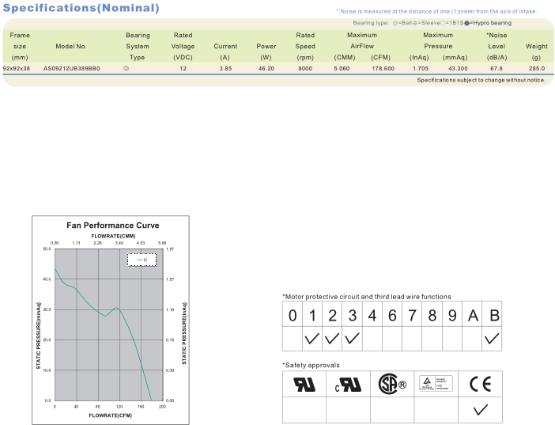Click the airflow CMM value 5.060
The image size is (555, 425).
click(x=342, y=68)
